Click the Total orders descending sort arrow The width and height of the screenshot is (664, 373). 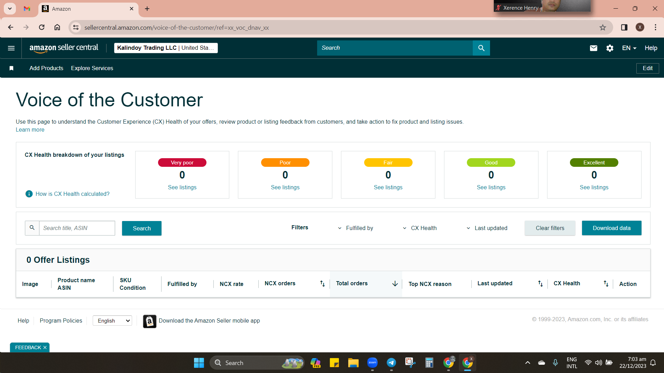[395, 284]
